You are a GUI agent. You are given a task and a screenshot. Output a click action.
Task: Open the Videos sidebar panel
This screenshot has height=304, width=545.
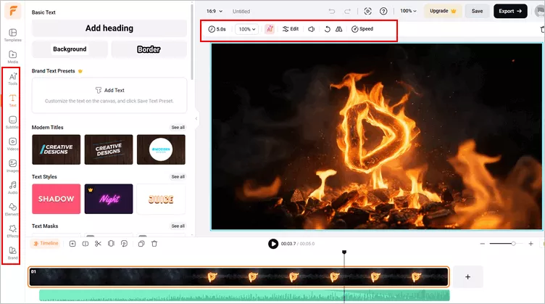[x=12, y=144]
